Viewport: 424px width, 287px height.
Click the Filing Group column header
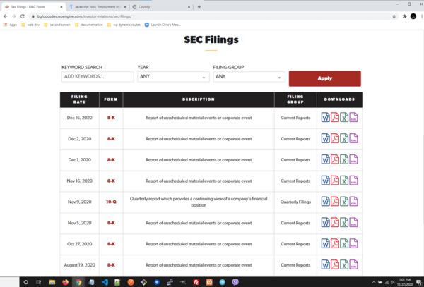pos(295,99)
